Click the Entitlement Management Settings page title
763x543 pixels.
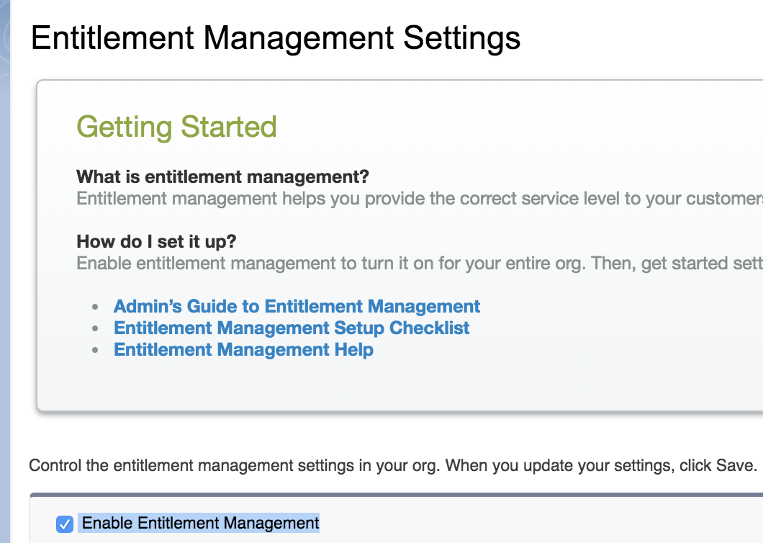[x=276, y=38]
